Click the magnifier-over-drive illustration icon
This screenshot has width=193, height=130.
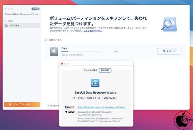pos(169,25)
